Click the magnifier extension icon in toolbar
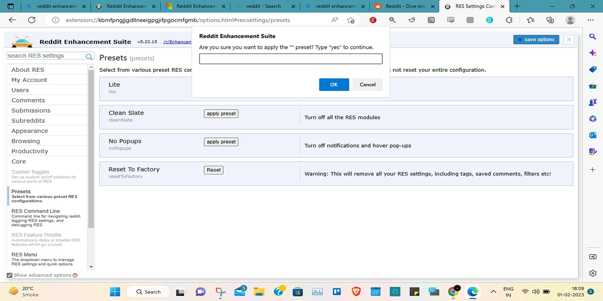Image resolution: width=603 pixels, height=301 pixels. point(392,20)
